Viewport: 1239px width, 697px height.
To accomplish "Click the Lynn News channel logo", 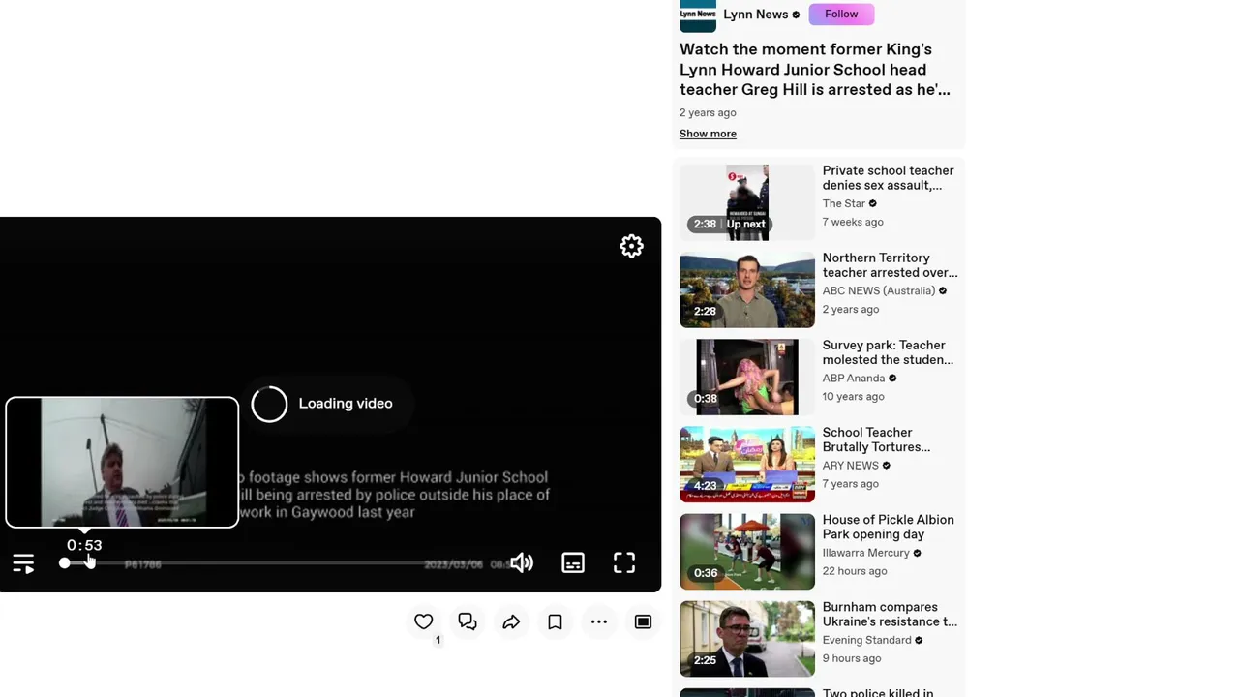I will coord(698,15).
